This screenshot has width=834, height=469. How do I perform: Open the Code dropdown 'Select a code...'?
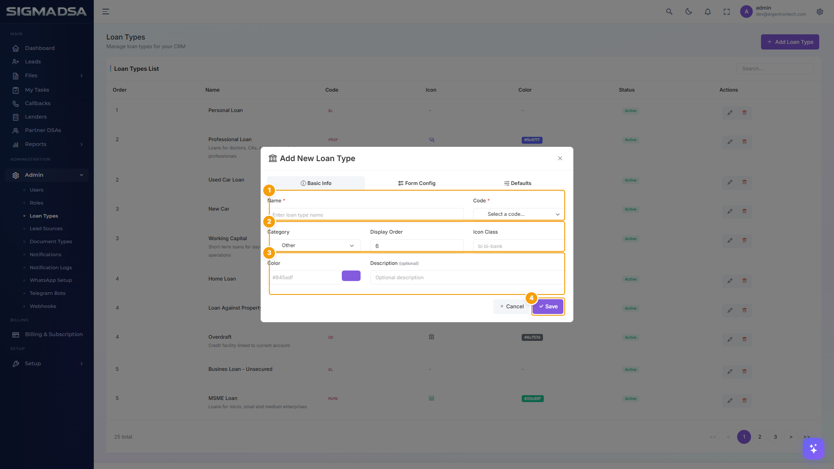520,214
